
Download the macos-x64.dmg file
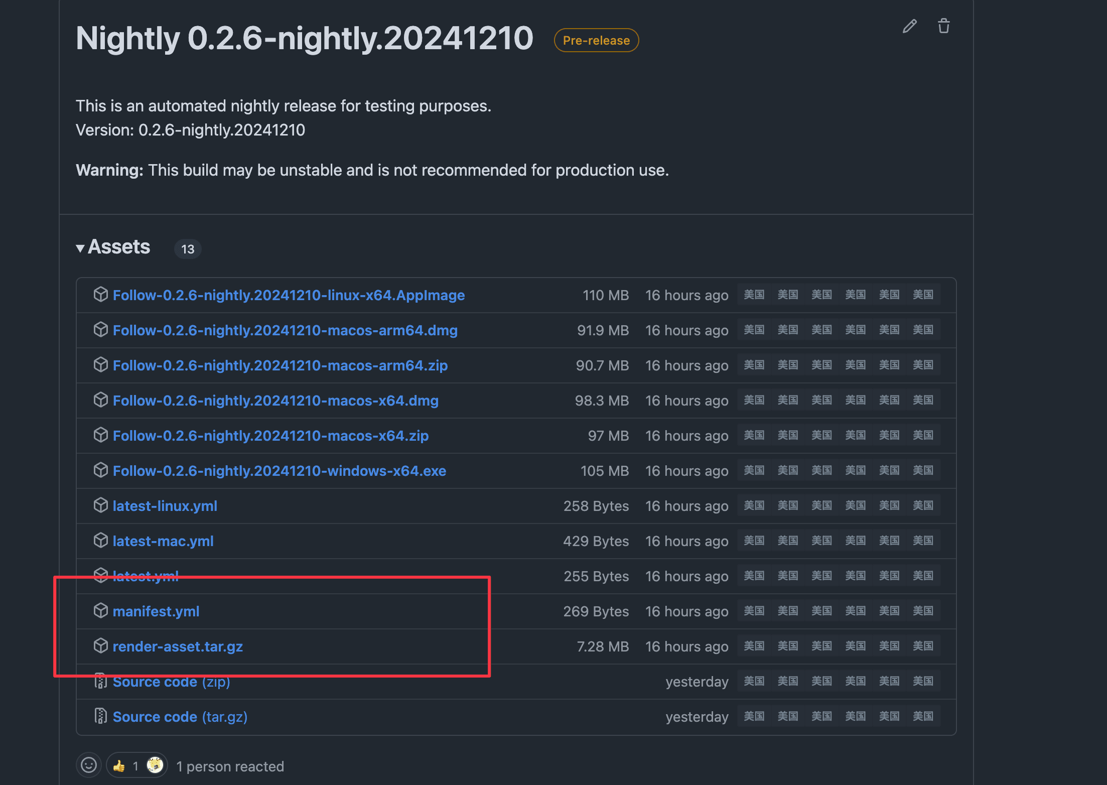pos(275,401)
